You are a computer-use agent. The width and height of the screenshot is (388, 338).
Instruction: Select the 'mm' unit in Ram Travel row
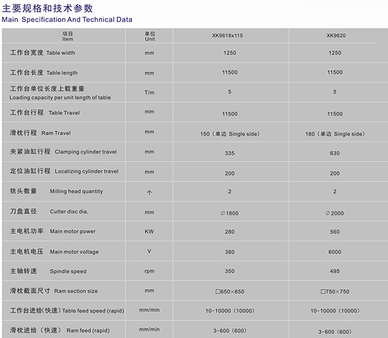149,132
